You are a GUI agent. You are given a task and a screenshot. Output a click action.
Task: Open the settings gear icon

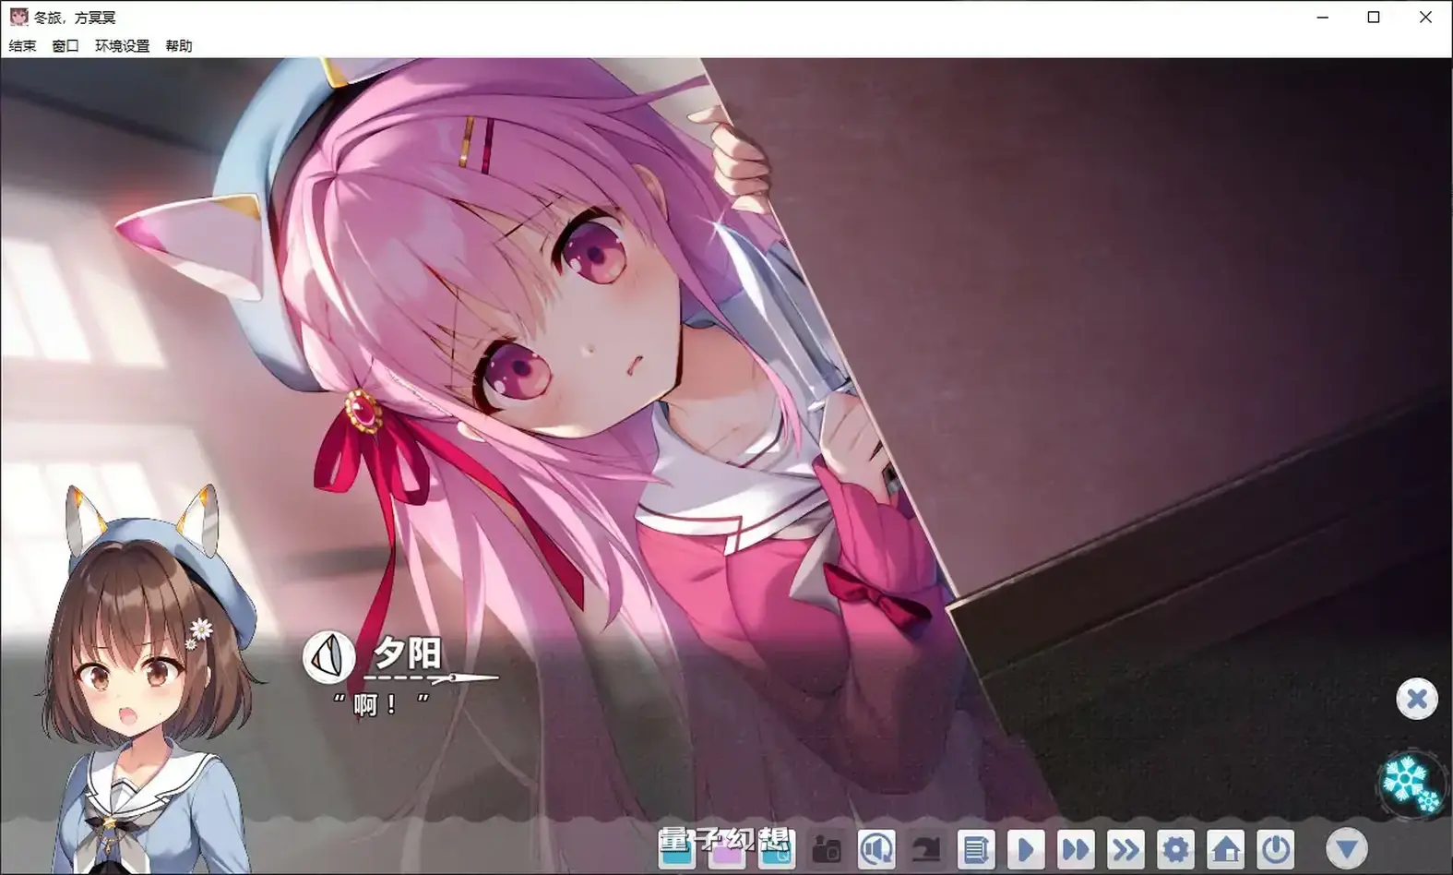(1175, 849)
